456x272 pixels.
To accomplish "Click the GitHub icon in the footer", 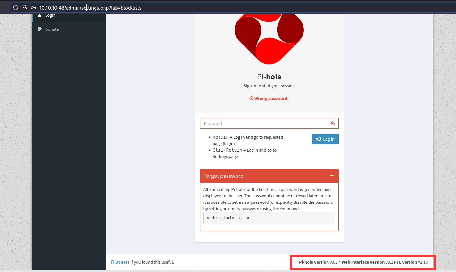I will 112,262.
